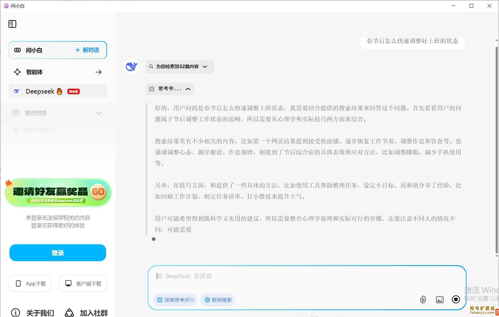Click the info icon beside 关于我们

click(15, 313)
